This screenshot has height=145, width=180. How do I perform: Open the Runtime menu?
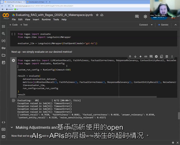[46, 19]
